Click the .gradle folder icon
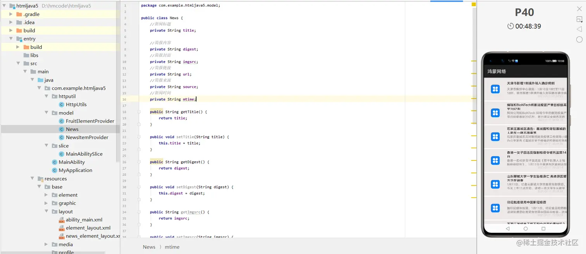The image size is (586, 254). 19,14
